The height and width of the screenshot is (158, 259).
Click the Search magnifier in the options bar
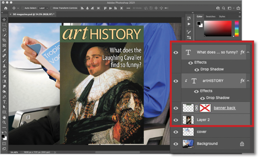224,8
